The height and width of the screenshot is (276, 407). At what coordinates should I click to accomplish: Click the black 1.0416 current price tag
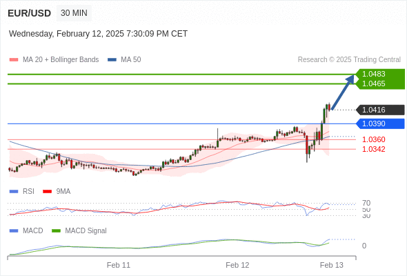pos(380,110)
